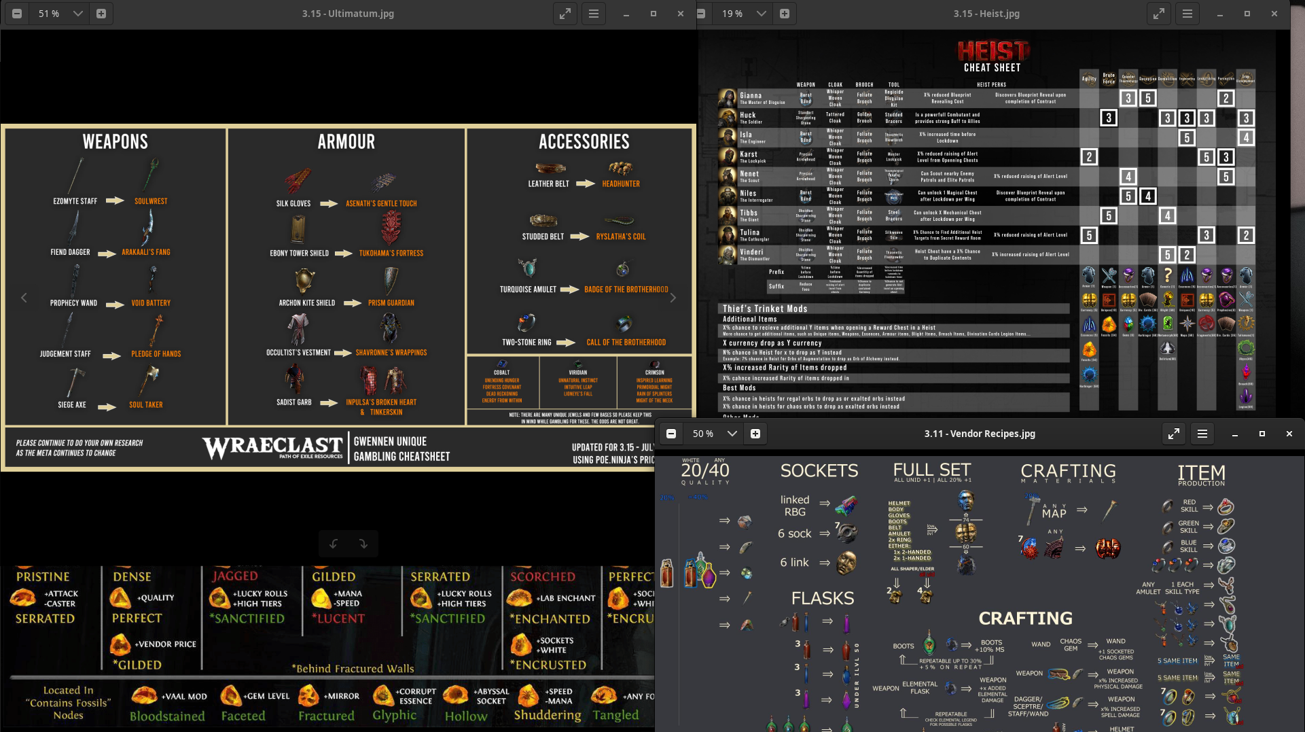Click the ARMOUR heading in the Ultimatum image

pyautogui.click(x=346, y=141)
